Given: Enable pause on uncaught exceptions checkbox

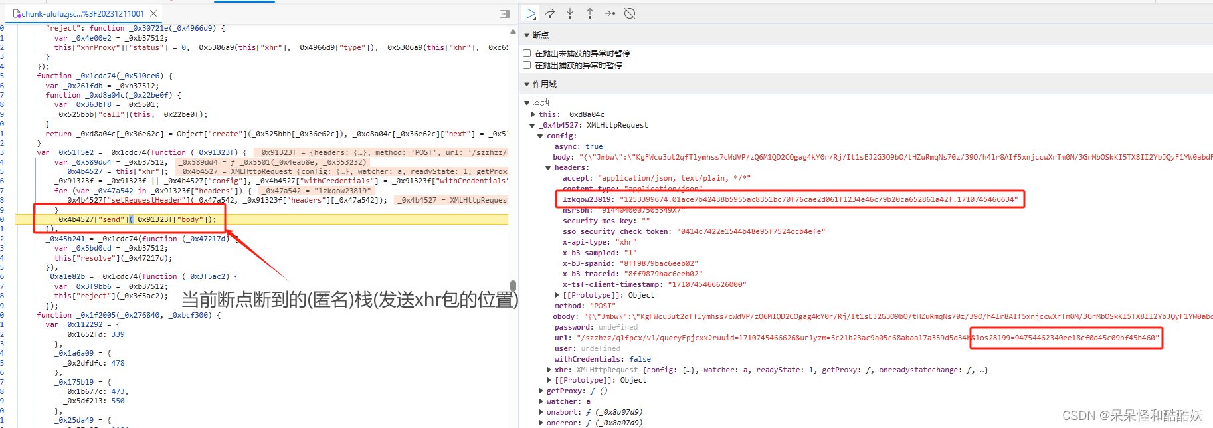Looking at the screenshot, I should click(527, 53).
